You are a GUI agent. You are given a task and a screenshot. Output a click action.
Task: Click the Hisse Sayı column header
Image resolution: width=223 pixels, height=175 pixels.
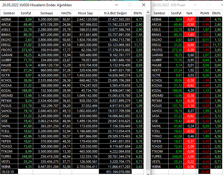(85, 13)
